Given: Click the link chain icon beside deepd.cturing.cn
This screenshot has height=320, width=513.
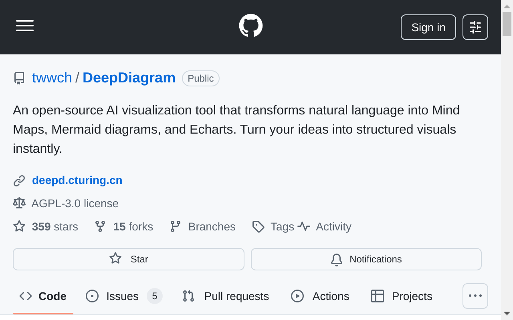Looking at the screenshot, I should [19, 181].
